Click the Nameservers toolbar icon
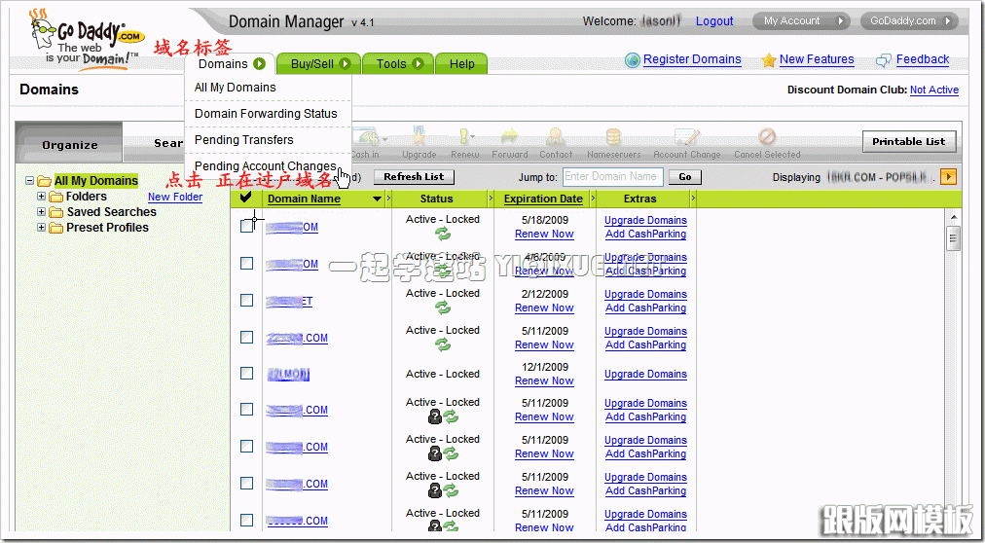 coord(613,136)
